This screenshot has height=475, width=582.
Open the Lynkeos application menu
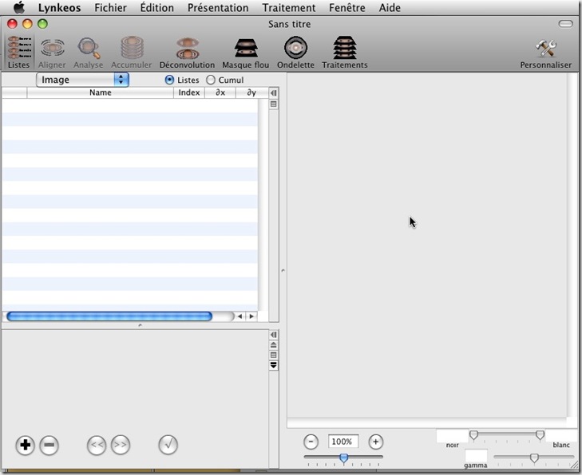(x=59, y=7)
